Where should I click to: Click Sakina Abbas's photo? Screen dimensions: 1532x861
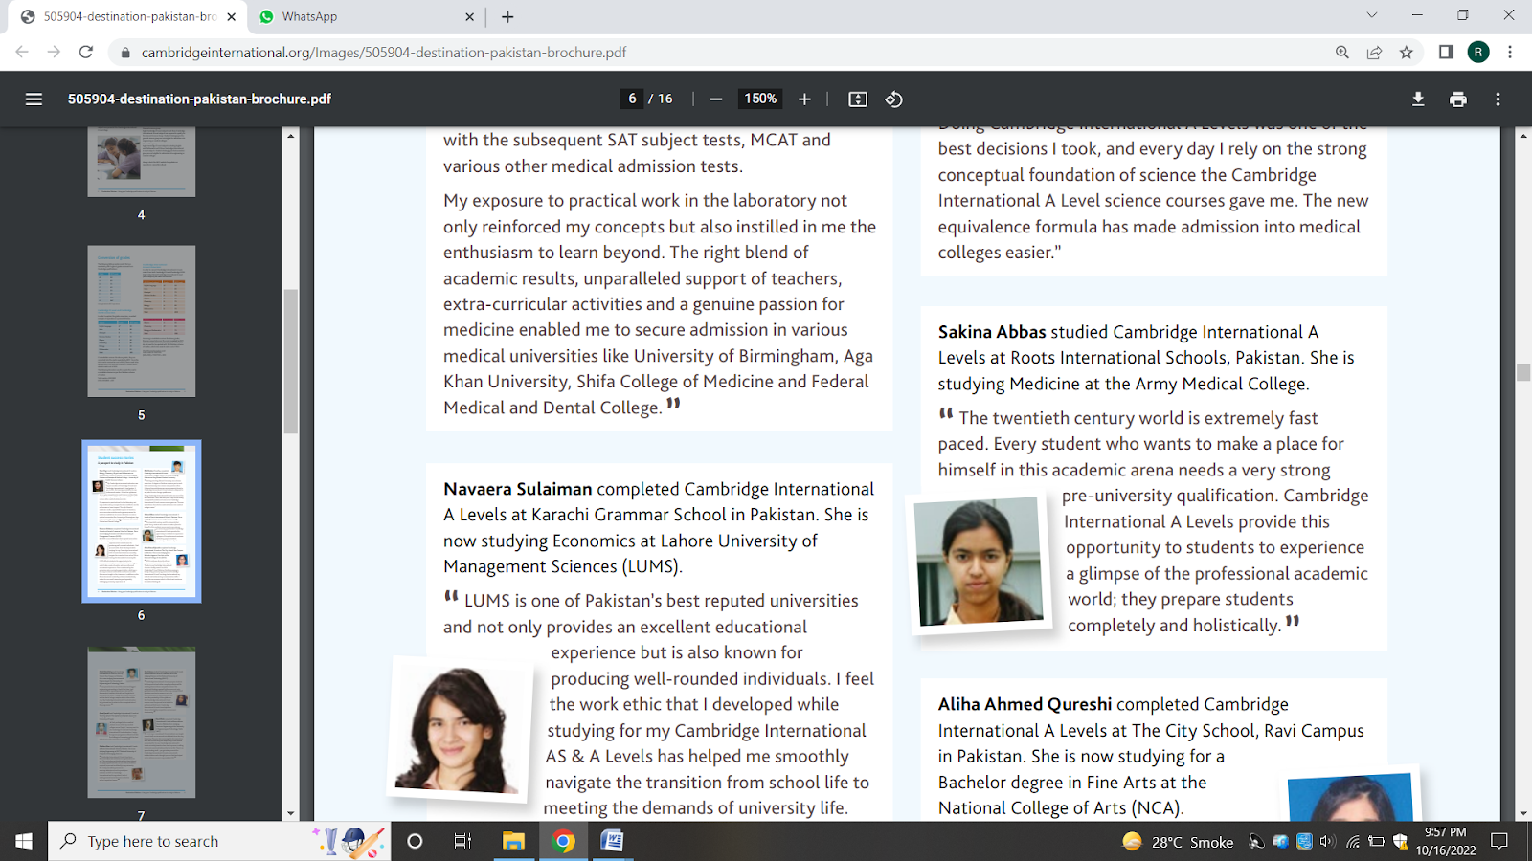point(979,562)
